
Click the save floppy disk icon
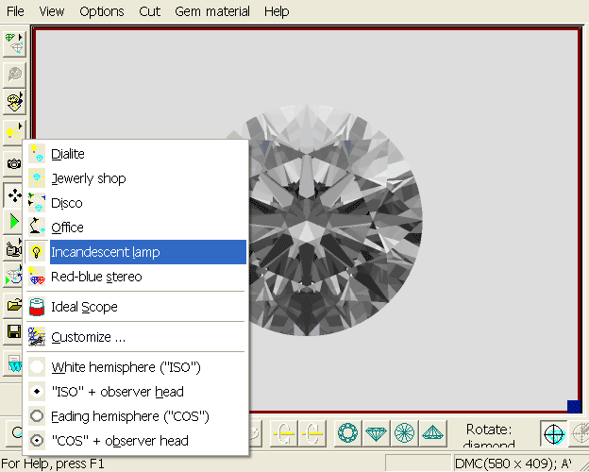(13, 331)
